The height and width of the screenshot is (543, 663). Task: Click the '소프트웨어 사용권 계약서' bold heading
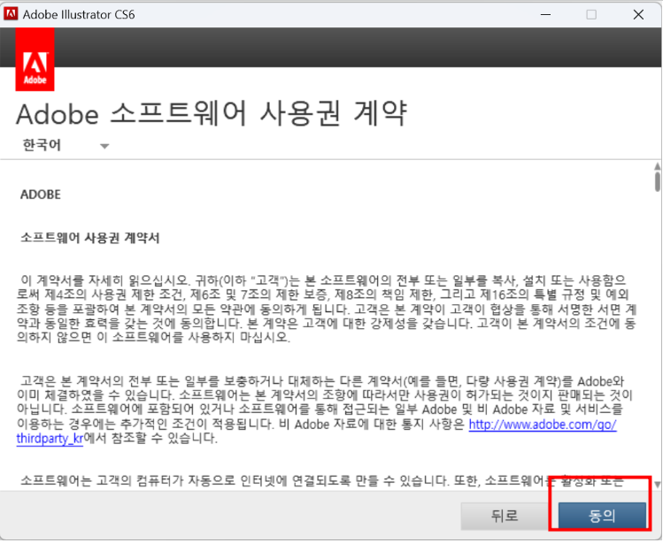coord(90,238)
